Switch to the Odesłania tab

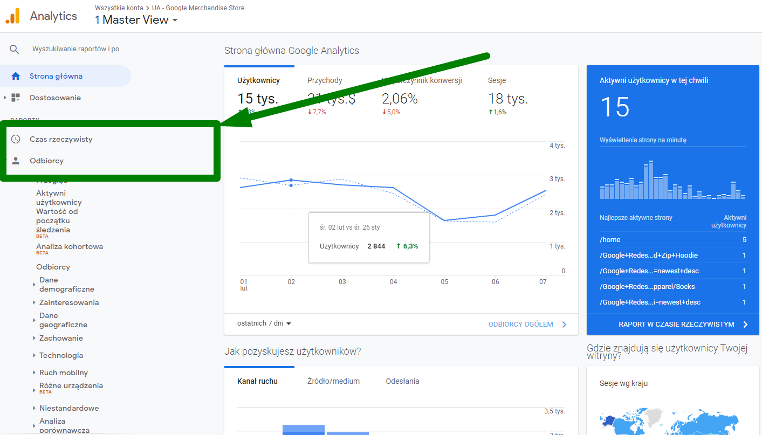pos(402,381)
